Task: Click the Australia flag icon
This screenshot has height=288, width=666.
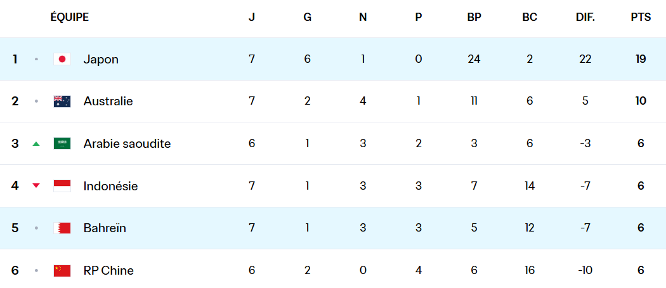Action: coord(62,101)
